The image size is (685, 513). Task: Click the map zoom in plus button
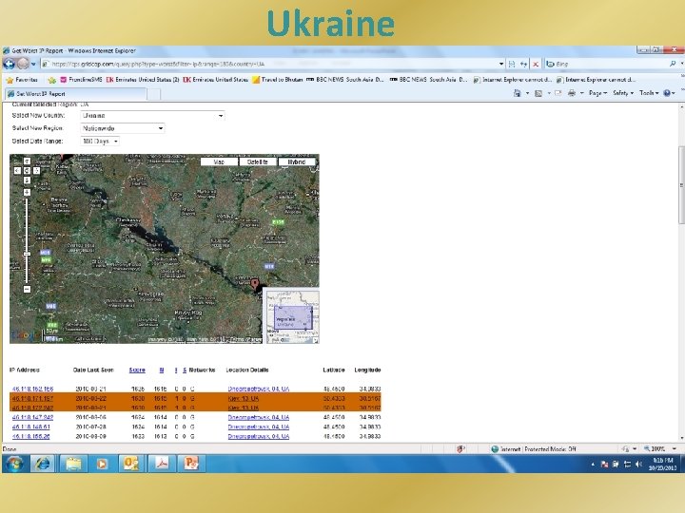pos(27,192)
